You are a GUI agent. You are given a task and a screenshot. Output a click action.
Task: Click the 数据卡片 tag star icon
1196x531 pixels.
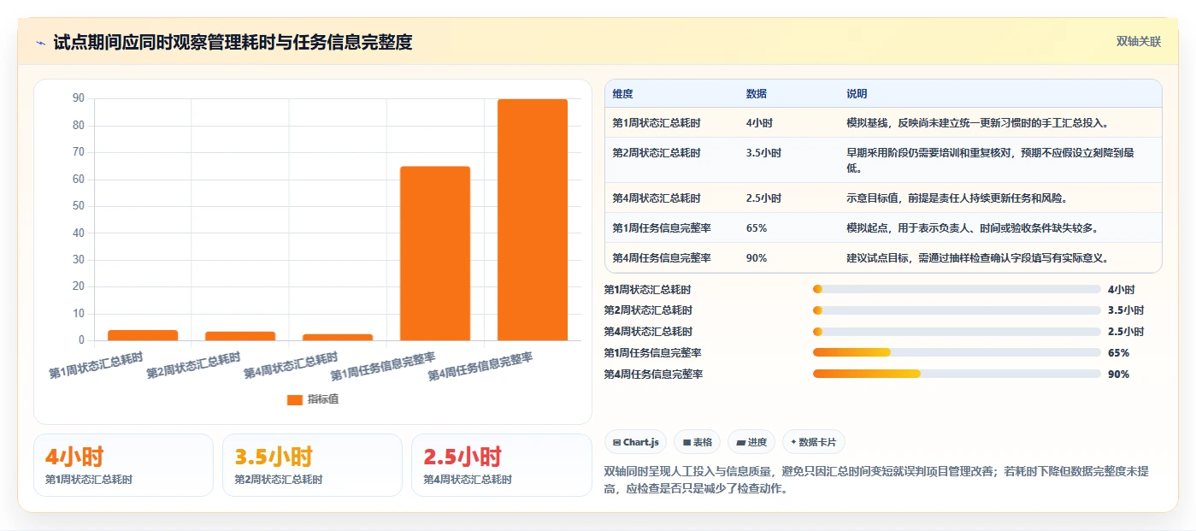point(793,442)
